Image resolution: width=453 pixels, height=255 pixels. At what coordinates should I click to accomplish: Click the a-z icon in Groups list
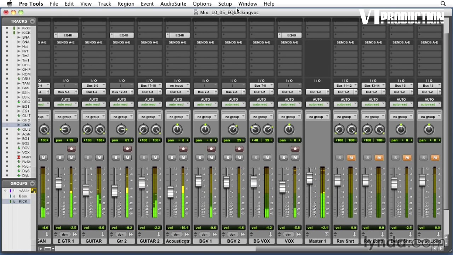point(34,191)
